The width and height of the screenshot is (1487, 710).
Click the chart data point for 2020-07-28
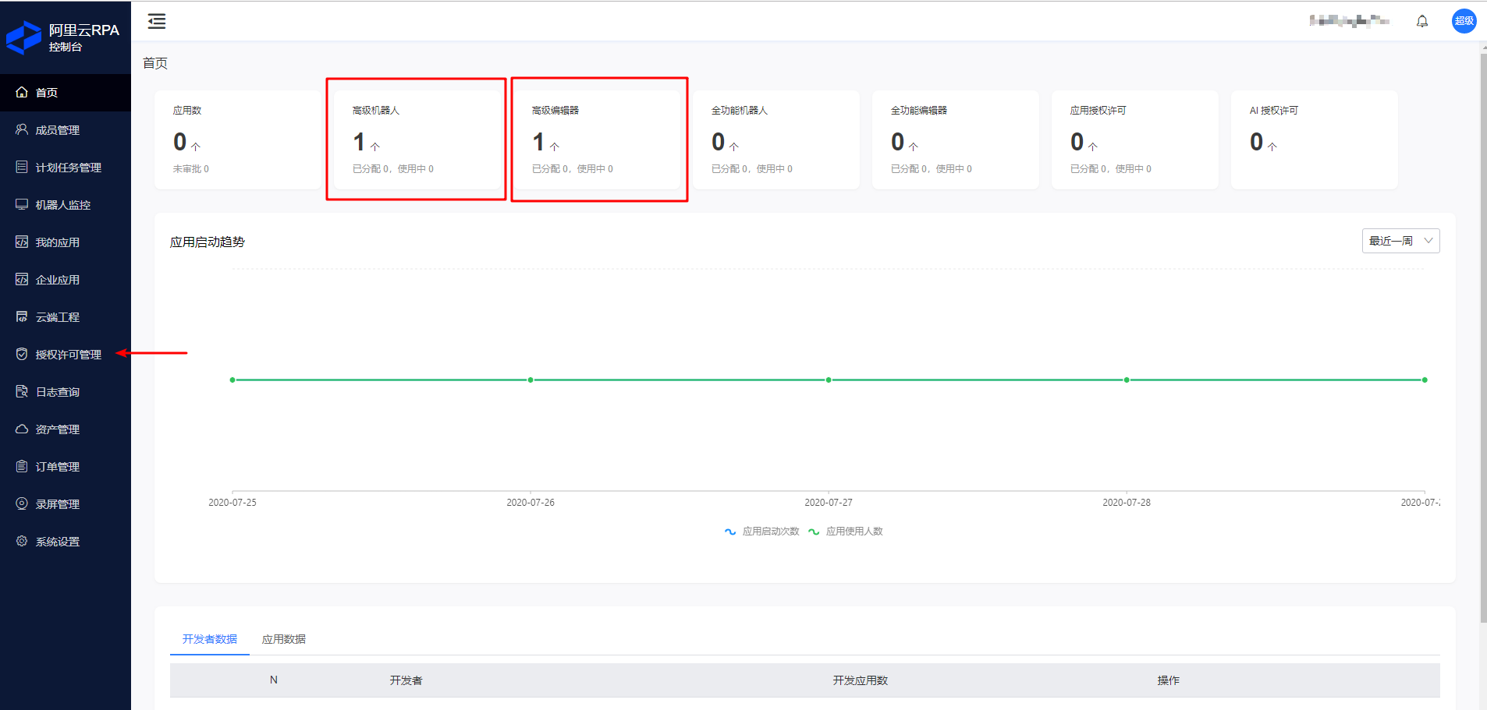1127,380
